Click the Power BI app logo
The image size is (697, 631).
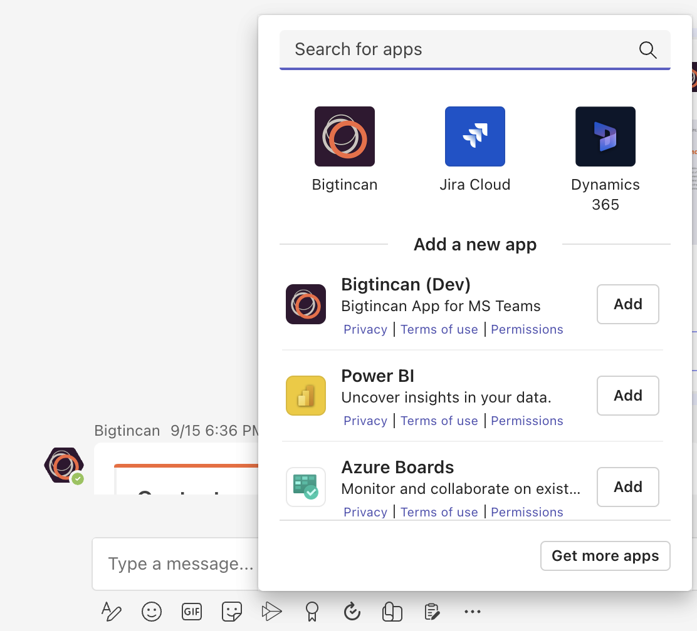coord(306,396)
